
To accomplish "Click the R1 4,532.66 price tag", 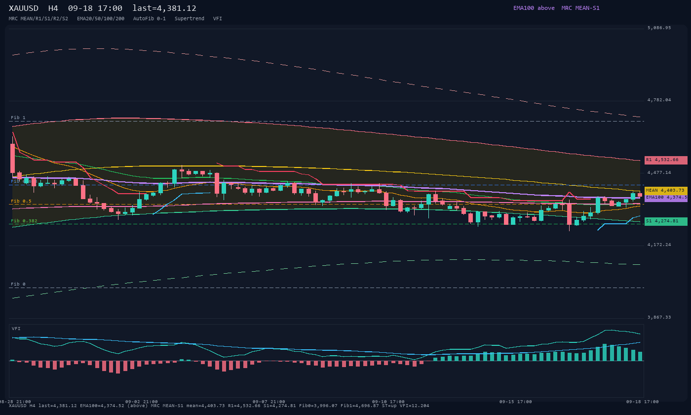I will [666, 160].
